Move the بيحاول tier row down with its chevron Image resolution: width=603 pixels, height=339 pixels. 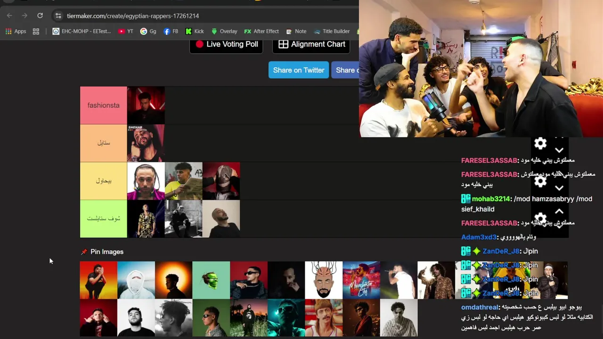[559, 188]
